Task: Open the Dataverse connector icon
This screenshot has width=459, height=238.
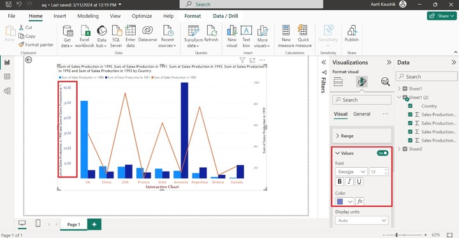Action: coord(147,34)
